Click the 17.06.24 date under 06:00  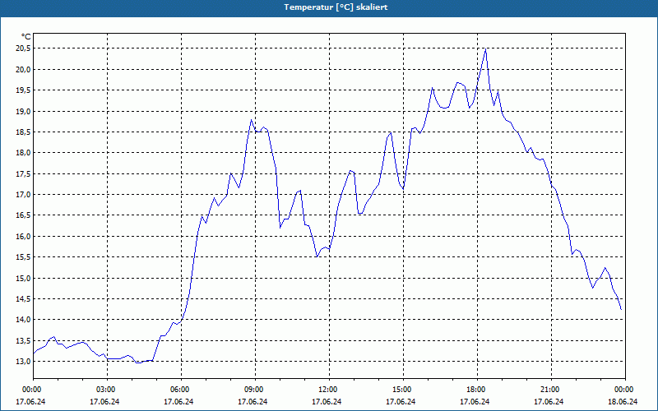tap(178, 402)
